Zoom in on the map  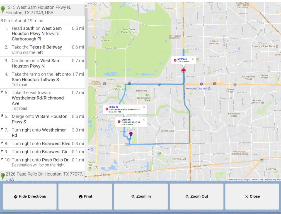pos(141,196)
